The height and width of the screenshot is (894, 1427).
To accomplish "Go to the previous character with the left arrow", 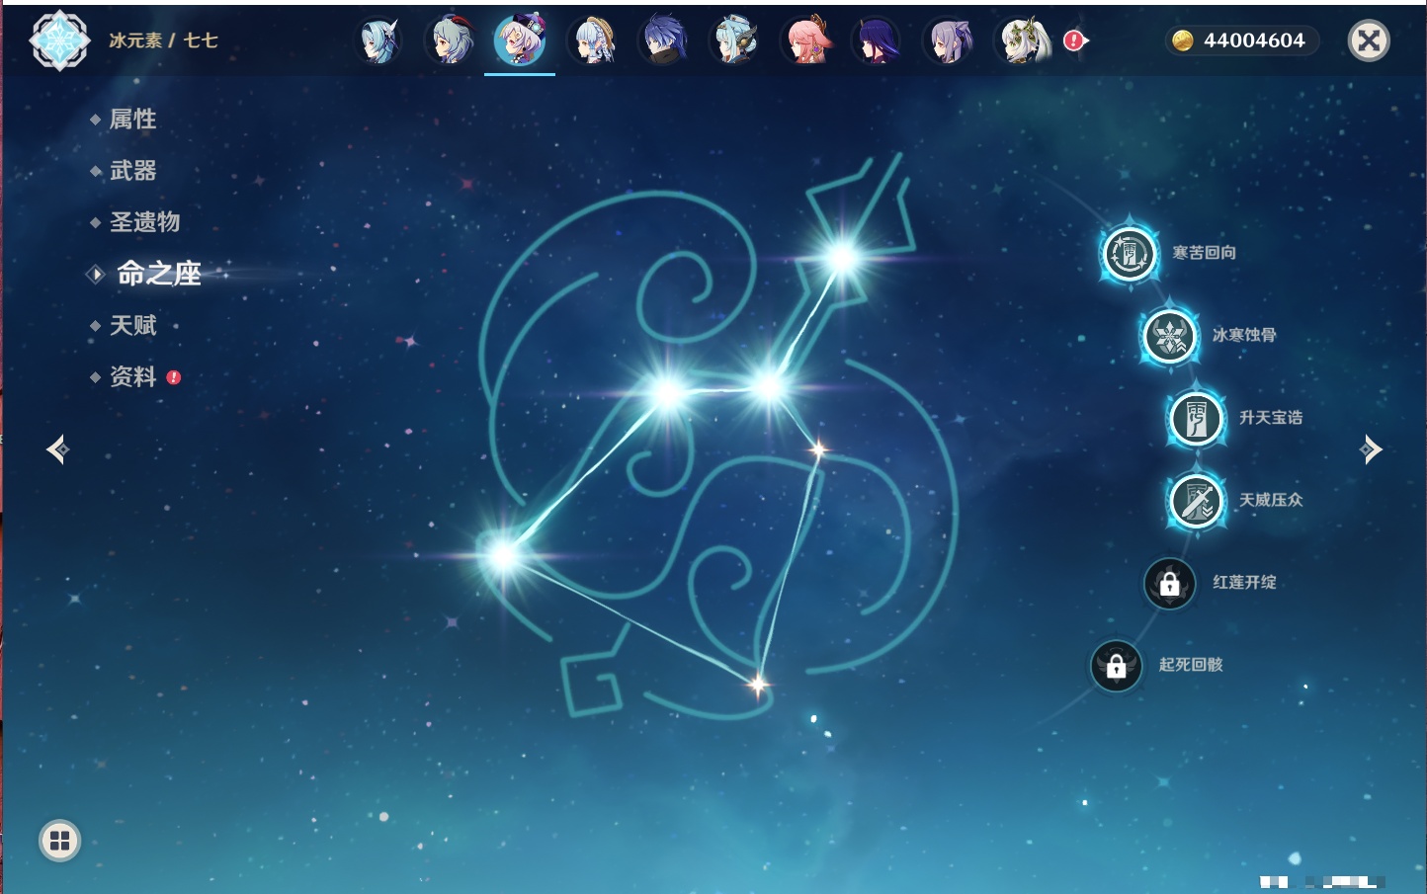I will [57, 449].
